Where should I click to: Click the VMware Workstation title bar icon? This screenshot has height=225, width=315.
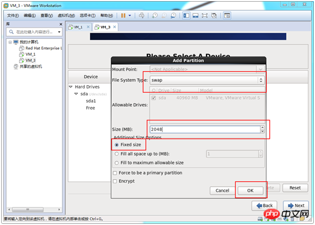point(6,6)
